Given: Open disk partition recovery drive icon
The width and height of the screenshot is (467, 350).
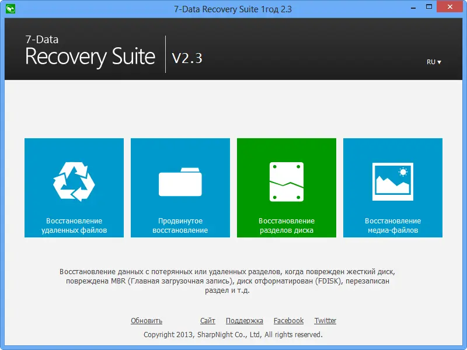Looking at the screenshot, I should coord(287,182).
